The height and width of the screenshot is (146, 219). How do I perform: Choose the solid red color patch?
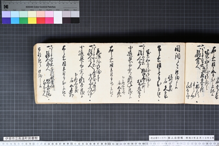41,21
